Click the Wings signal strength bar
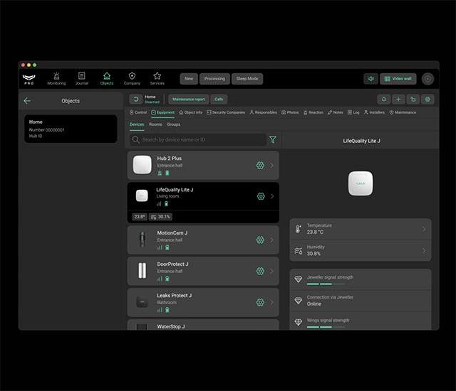The height and width of the screenshot is (391, 456). pyautogui.click(x=326, y=327)
